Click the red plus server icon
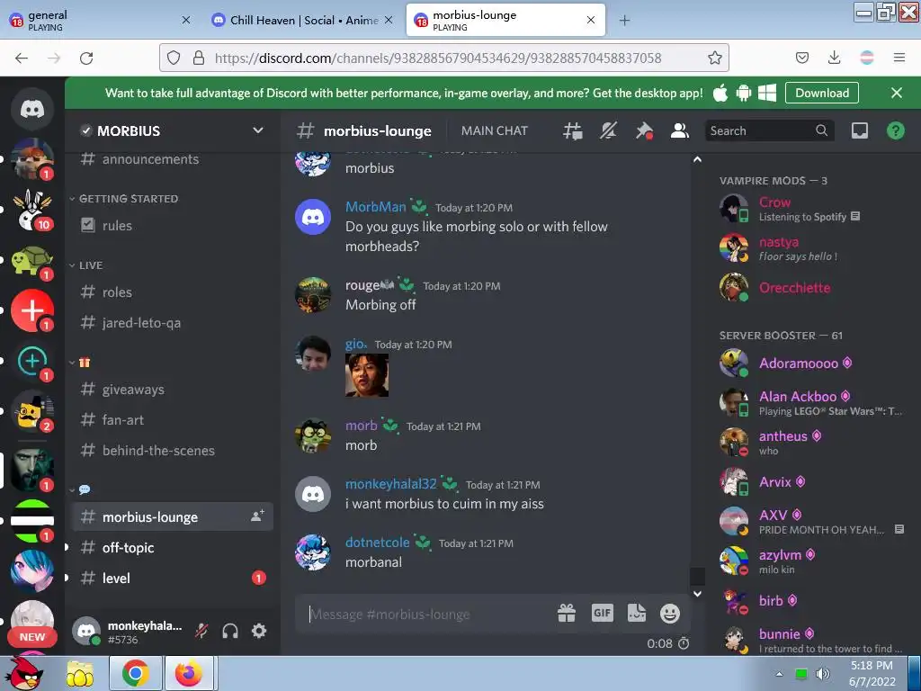 (x=32, y=310)
